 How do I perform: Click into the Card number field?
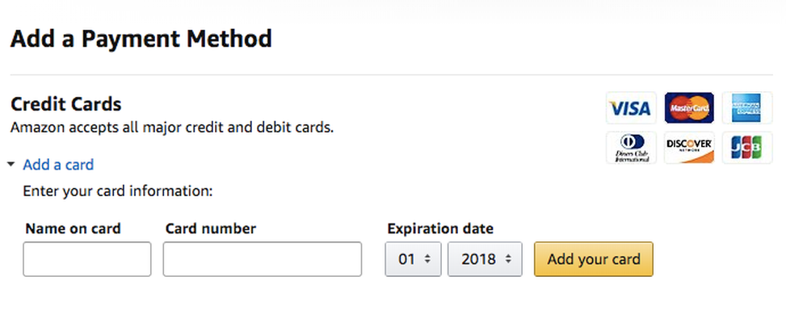(x=263, y=259)
